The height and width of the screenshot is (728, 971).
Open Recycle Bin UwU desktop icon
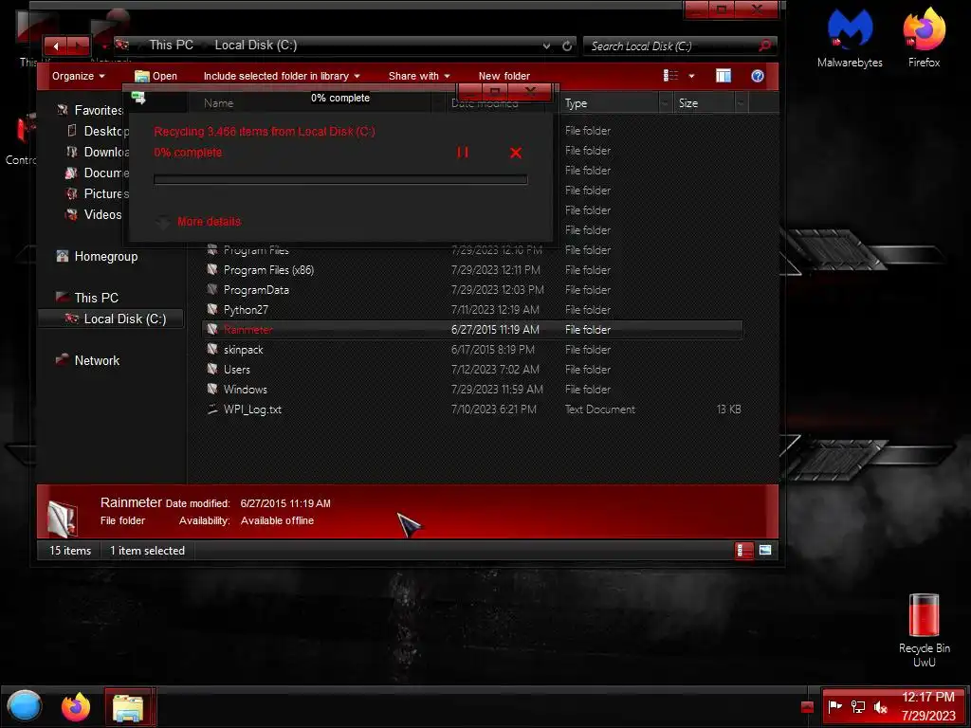(924, 630)
